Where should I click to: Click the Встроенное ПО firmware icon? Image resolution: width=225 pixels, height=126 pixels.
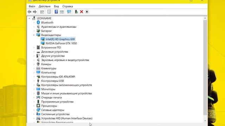pos(38,48)
